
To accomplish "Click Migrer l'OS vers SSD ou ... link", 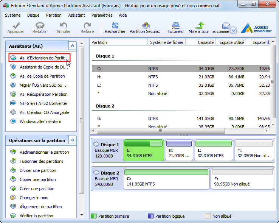I will pyautogui.click(x=43, y=85).
